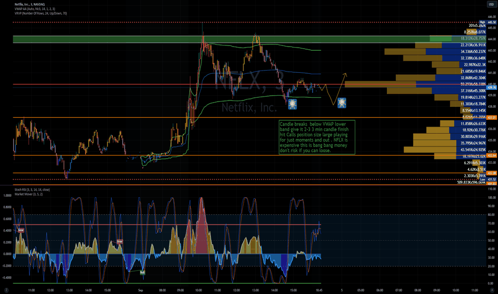Click the 37.316Kx45.308K volume profile row
Screen dimensions: 498x294
pos(437,90)
